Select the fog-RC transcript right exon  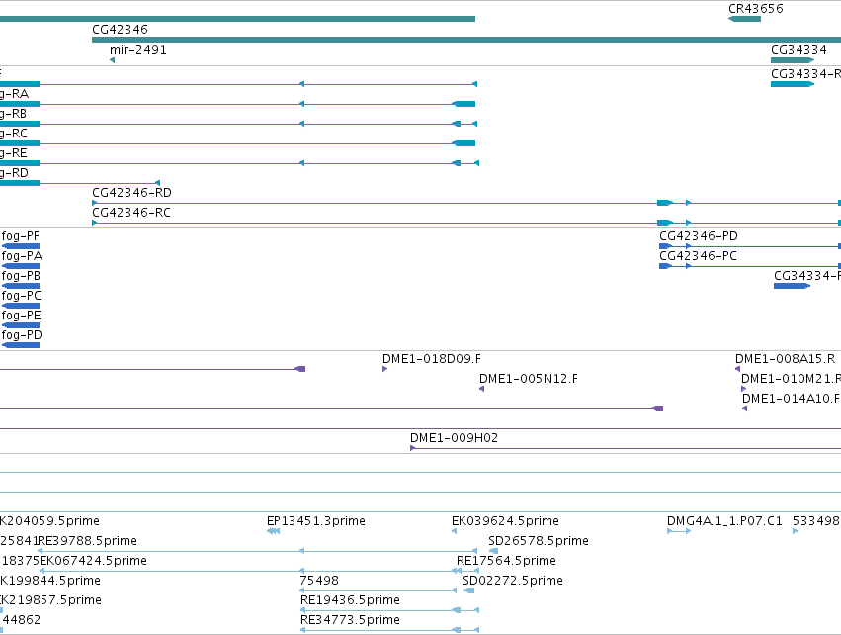pyautogui.click(x=463, y=143)
